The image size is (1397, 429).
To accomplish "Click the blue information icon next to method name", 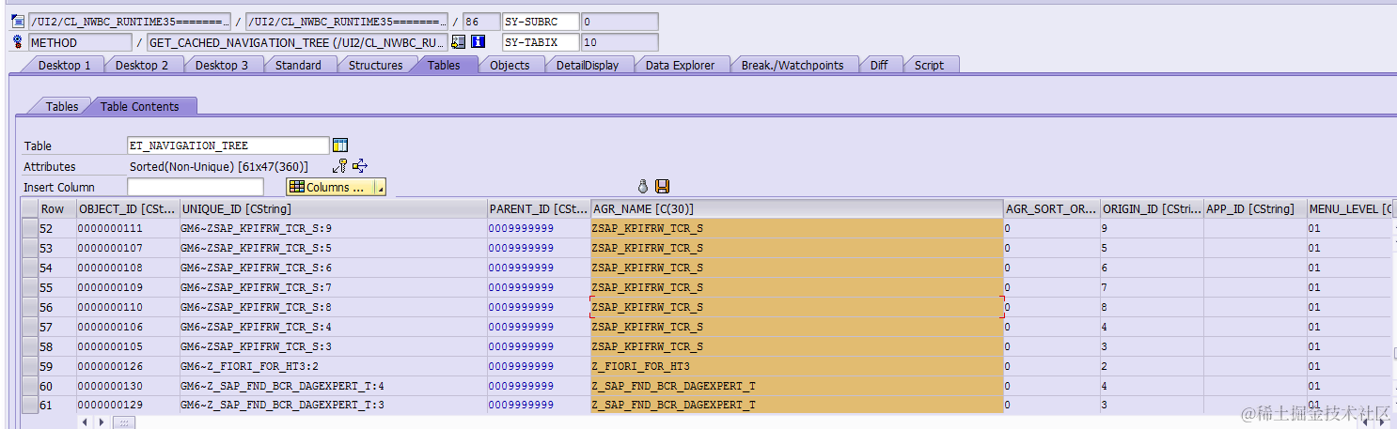I will (x=478, y=42).
